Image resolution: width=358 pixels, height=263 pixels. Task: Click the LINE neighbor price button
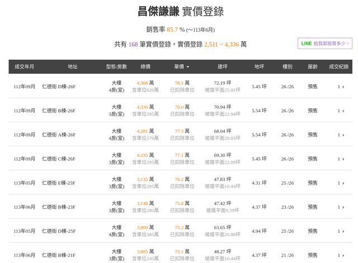coord(324,43)
